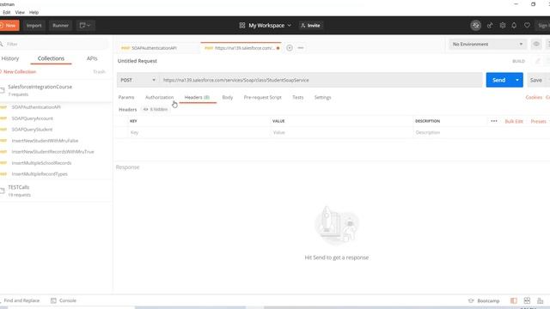Toggle the sidebar layout icon in status bar
This screenshot has width=550, height=309.
pos(514,300)
